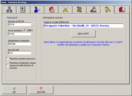This screenshot has height=96, width=132.
Task: Click the Avvio sessione AVVIA field
Action: [19, 34]
